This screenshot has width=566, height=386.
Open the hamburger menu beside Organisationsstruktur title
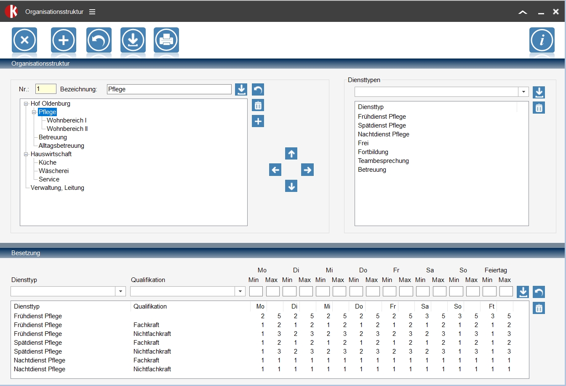(92, 12)
